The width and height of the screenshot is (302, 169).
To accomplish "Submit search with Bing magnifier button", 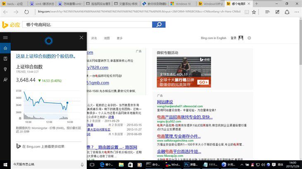I will click(x=159, y=25).
